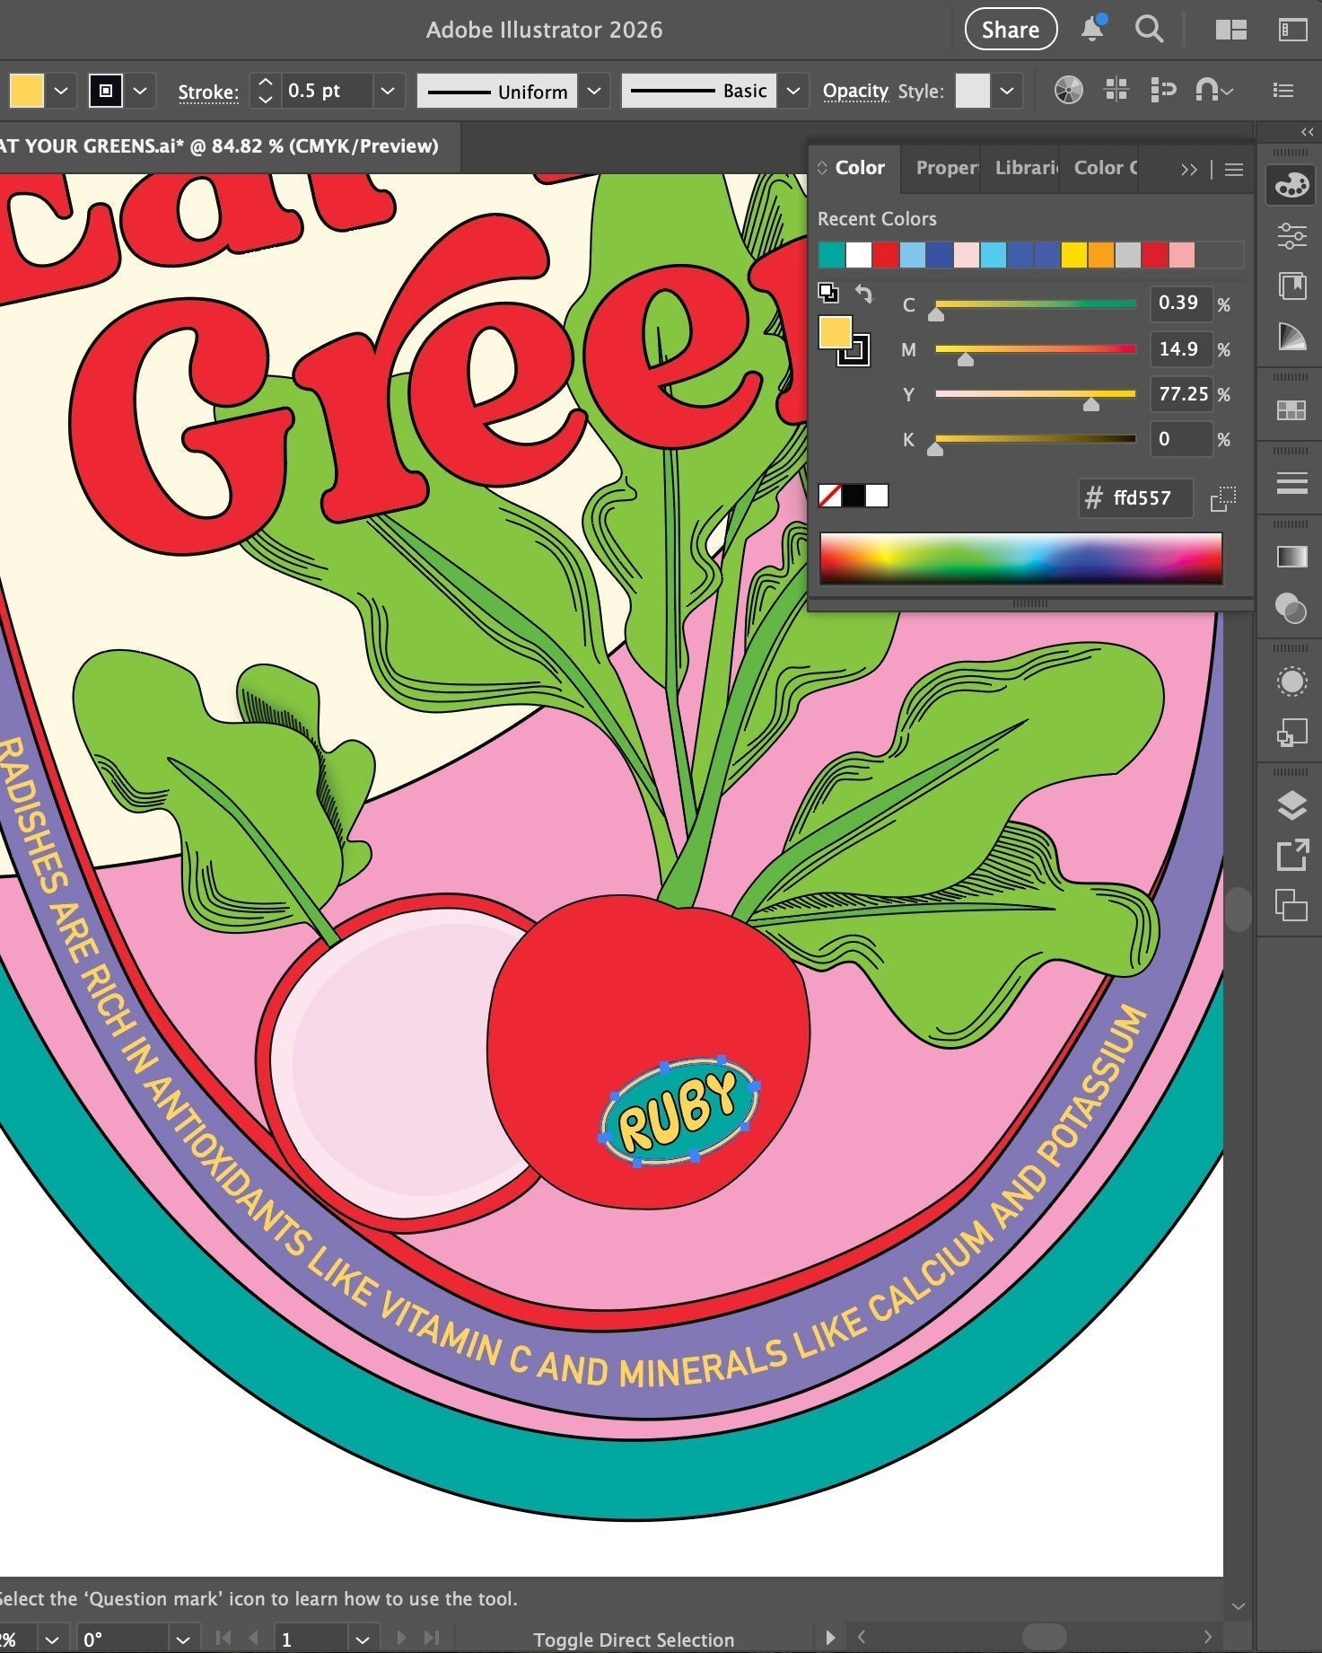Switch to the Properties panel tab
1322x1653 pixels.
(945, 168)
